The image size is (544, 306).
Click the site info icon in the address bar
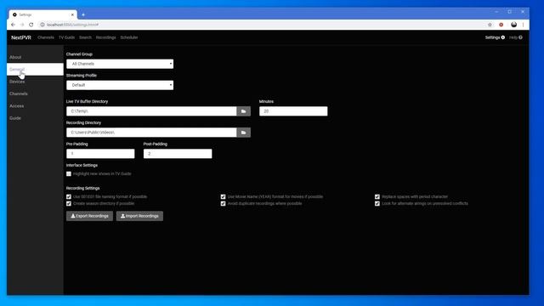click(42, 25)
